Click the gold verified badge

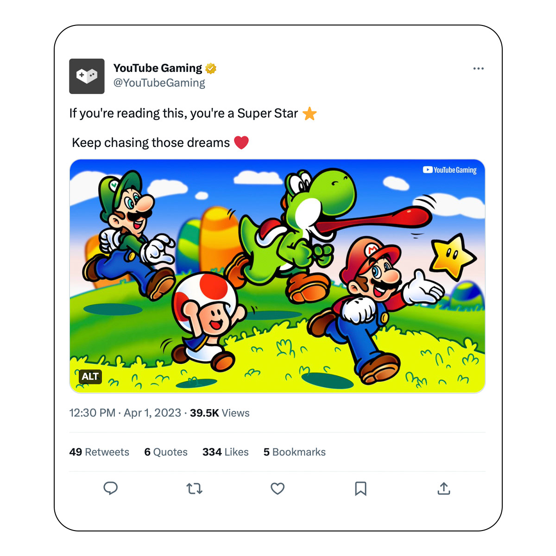click(x=211, y=69)
